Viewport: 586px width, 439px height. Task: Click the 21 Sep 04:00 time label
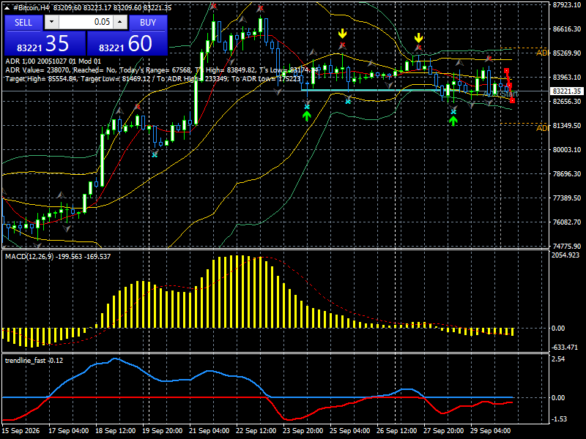[x=209, y=430]
